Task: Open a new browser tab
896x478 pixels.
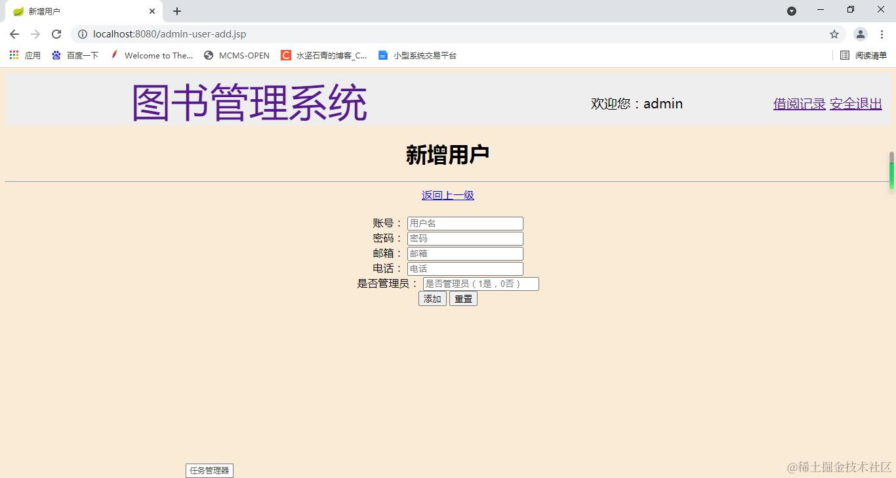Action: tap(176, 11)
